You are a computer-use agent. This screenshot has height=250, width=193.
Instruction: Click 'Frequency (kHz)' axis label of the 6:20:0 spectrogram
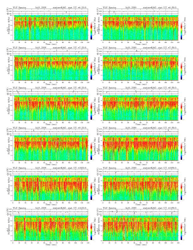(9, 27)
